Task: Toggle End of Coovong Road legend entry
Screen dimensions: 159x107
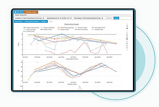Action: click(x=65, y=28)
